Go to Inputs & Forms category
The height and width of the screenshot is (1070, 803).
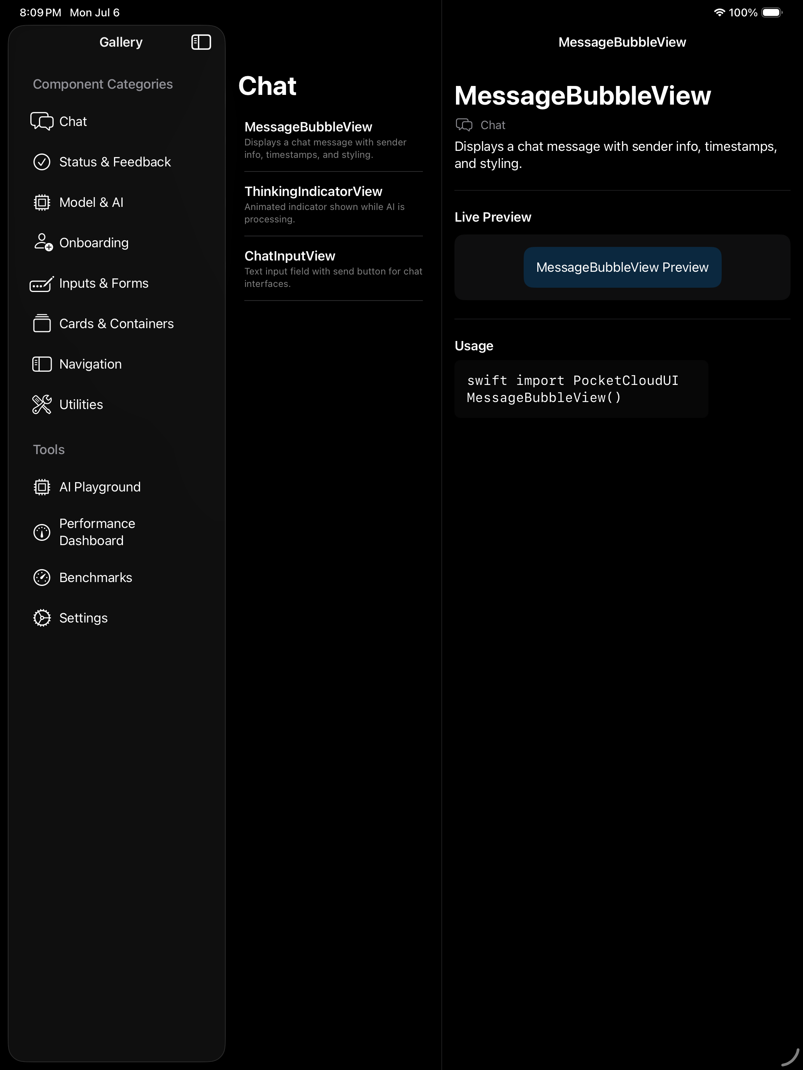pos(117,283)
